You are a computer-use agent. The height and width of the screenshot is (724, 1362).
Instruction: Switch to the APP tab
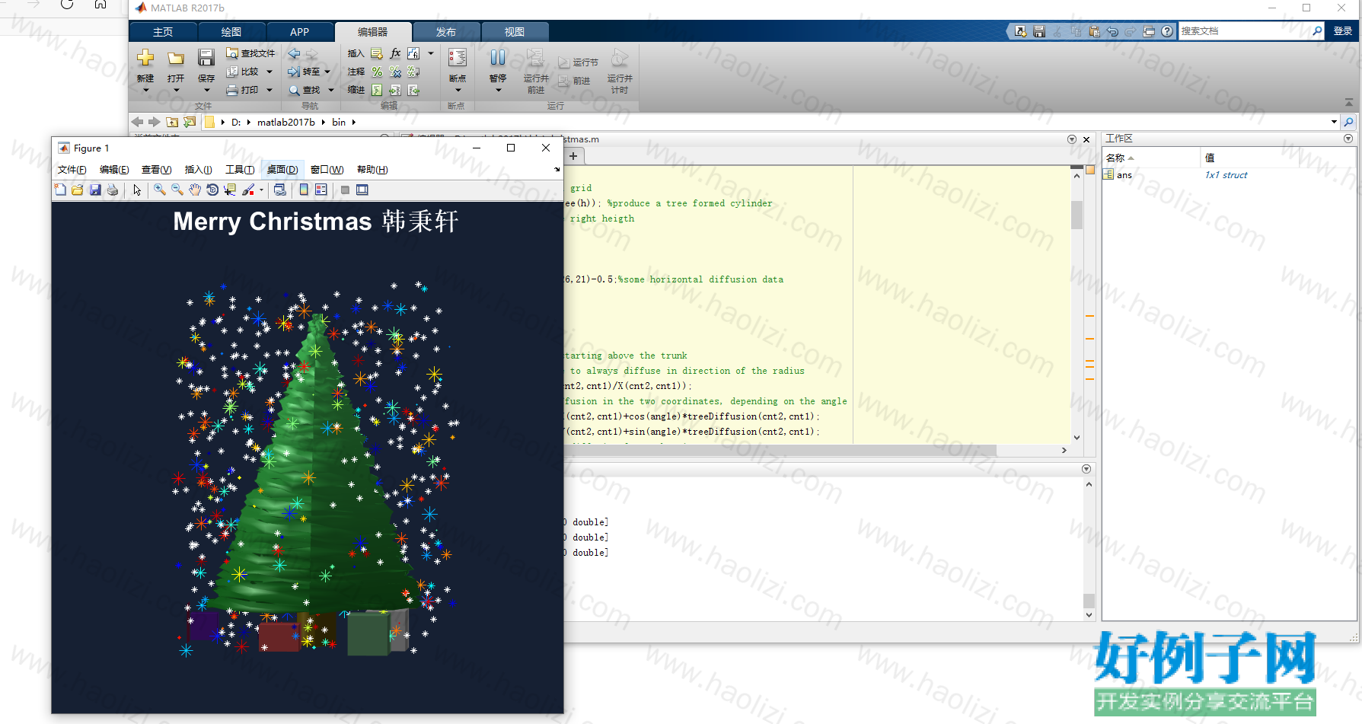[300, 32]
